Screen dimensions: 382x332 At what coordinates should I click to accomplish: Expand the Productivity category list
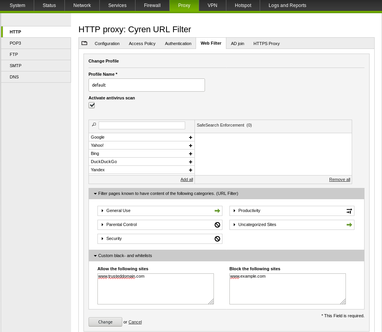click(234, 211)
